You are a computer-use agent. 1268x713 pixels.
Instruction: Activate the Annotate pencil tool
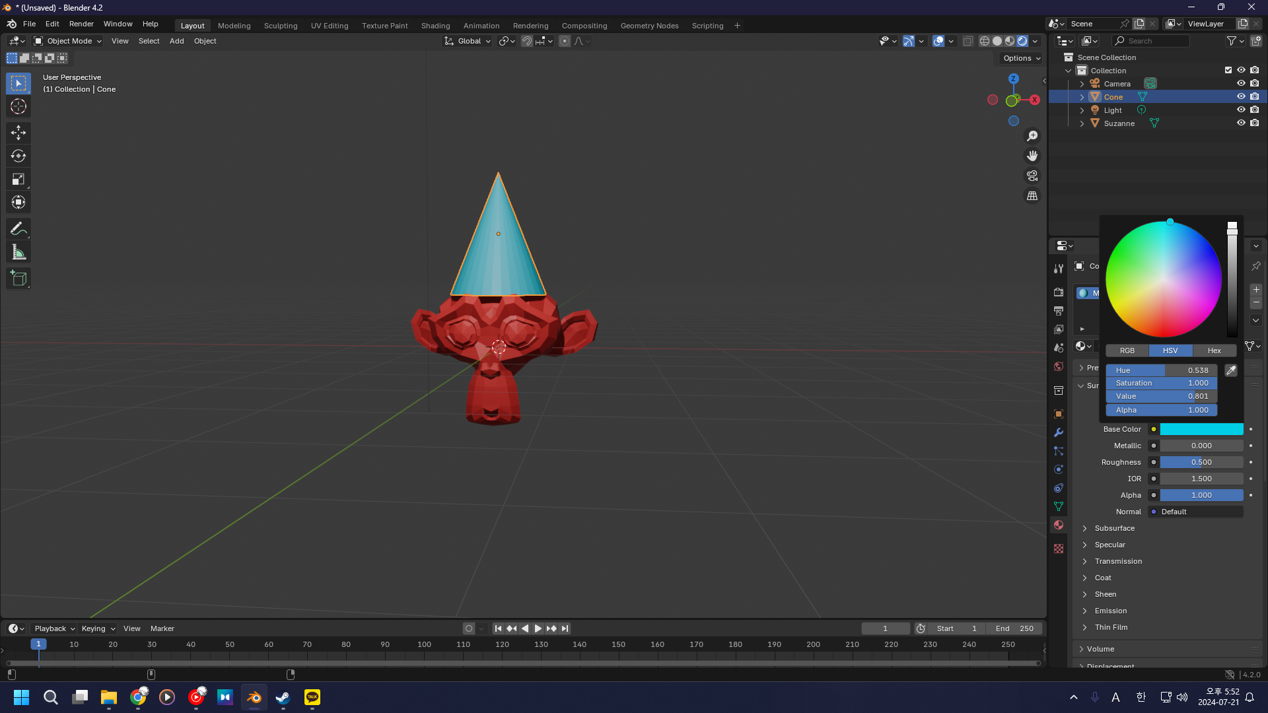click(x=18, y=229)
